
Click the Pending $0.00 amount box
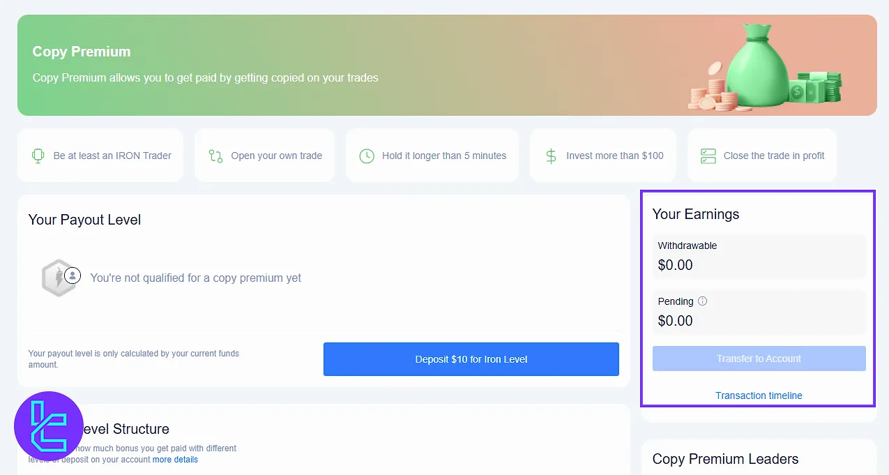pos(759,312)
